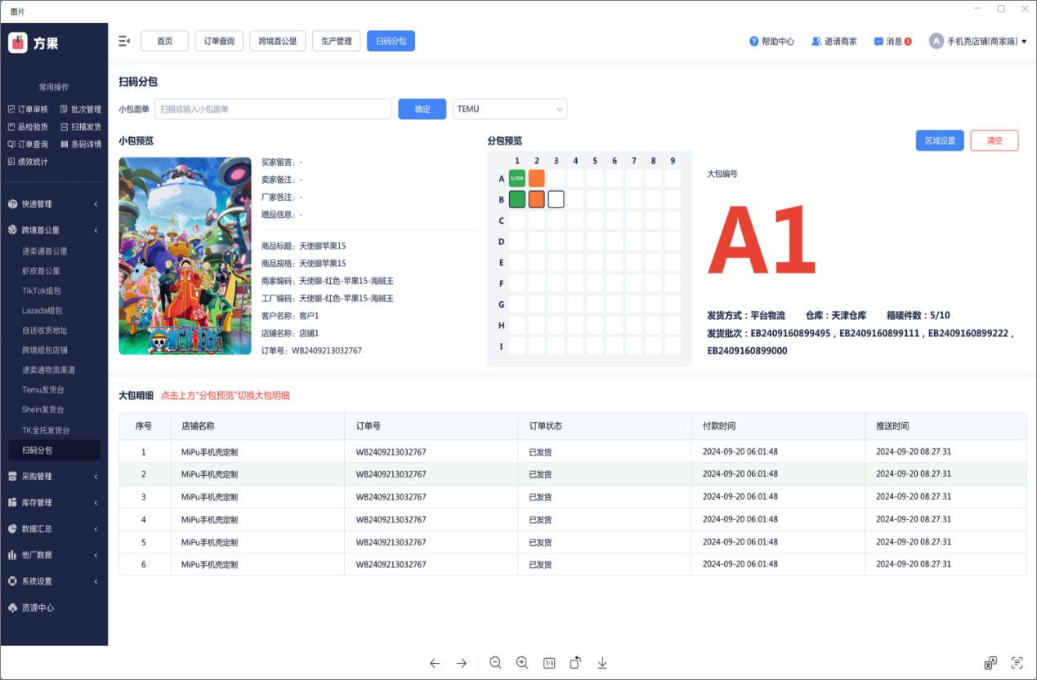Show image at 1:1 actual size
This screenshot has width=1037, height=680.
click(549, 663)
